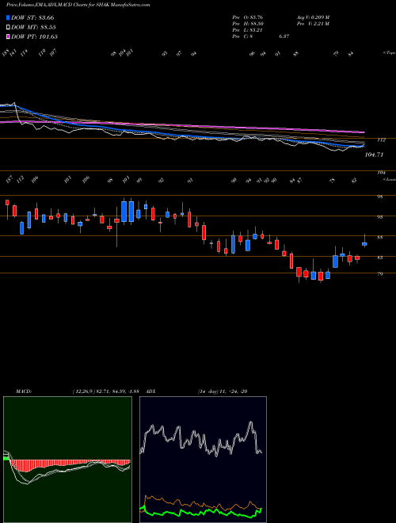The image size is (396, 523).
Task: Click the 83 price axis label
Action: pyautogui.click(x=379, y=258)
